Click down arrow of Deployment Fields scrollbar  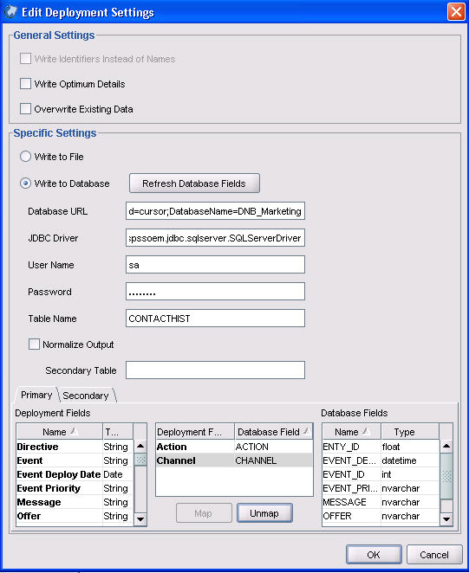[x=140, y=518]
